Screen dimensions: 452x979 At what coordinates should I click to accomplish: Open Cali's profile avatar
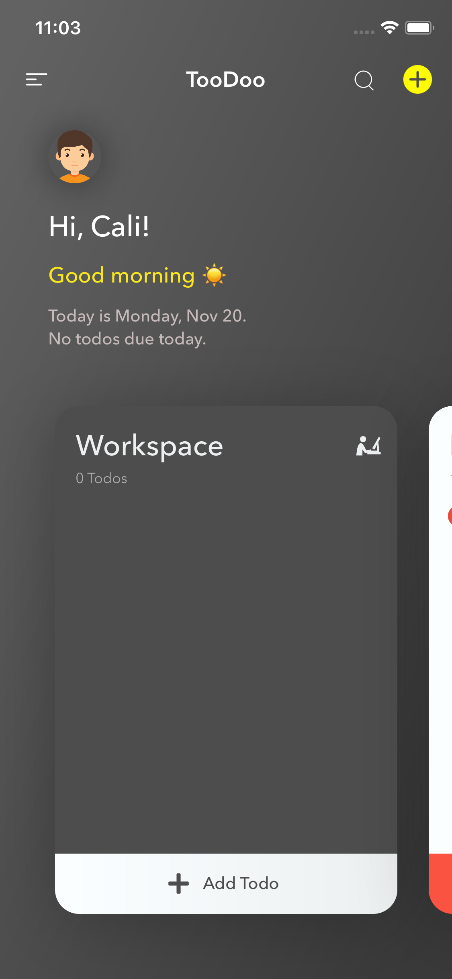(75, 156)
